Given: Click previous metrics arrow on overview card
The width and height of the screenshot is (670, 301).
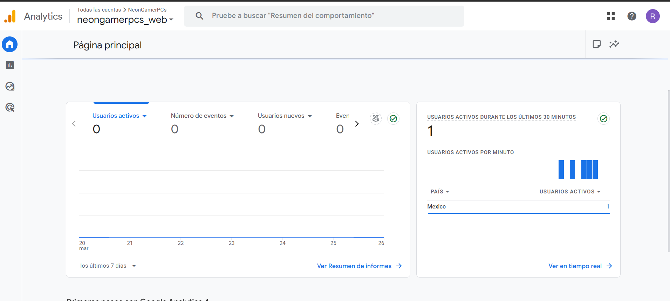Looking at the screenshot, I should pyautogui.click(x=74, y=124).
